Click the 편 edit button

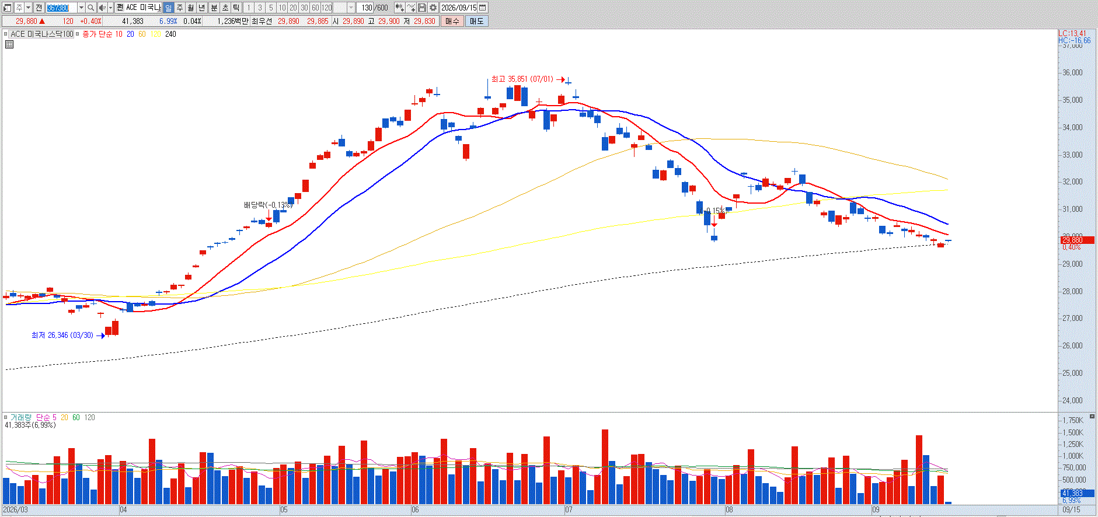pos(120,8)
